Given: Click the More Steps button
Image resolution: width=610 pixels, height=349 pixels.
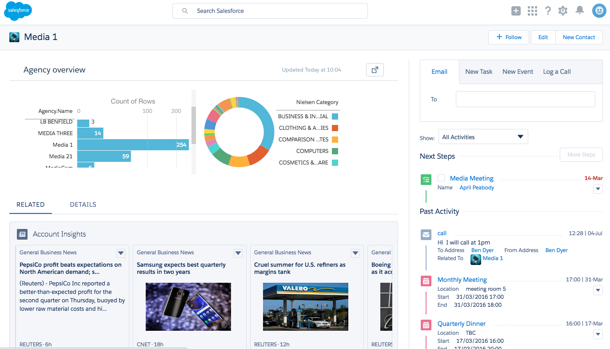Looking at the screenshot, I should point(581,155).
